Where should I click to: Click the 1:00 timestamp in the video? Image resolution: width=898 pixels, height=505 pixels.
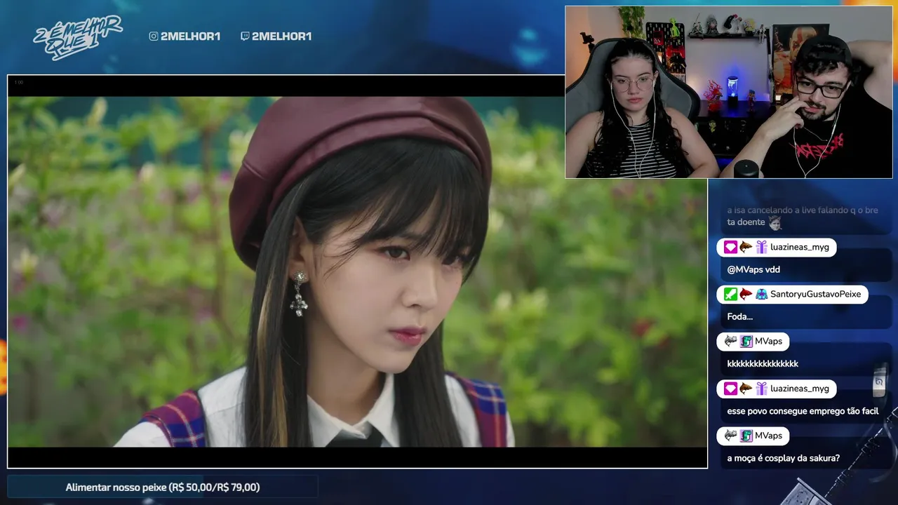point(18,82)
